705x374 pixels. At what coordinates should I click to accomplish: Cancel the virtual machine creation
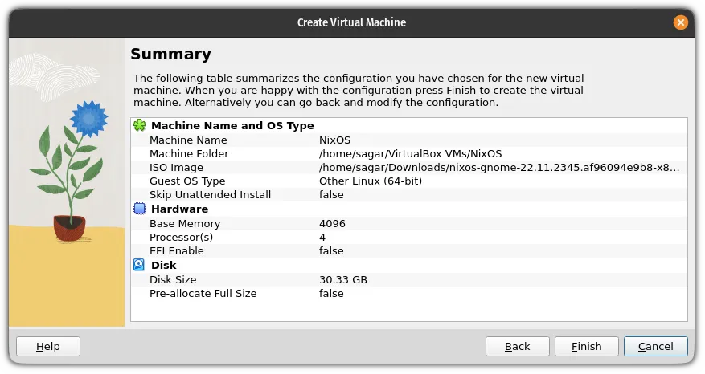tap(655, 346)
